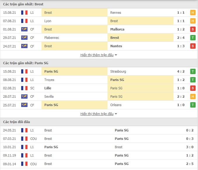Click the green T badge for Plabennec vs Brest

pos(193,38)
